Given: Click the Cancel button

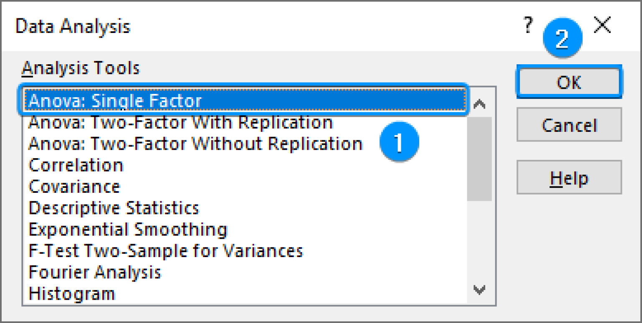Looking at the screenshot, I should point(569,125).
